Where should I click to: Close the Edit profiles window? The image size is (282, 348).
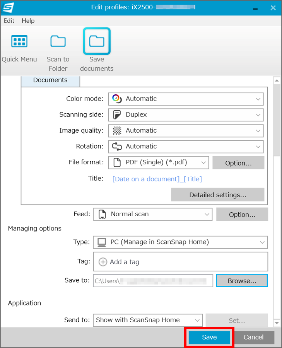pyautogui.click(x=273, y=8)
